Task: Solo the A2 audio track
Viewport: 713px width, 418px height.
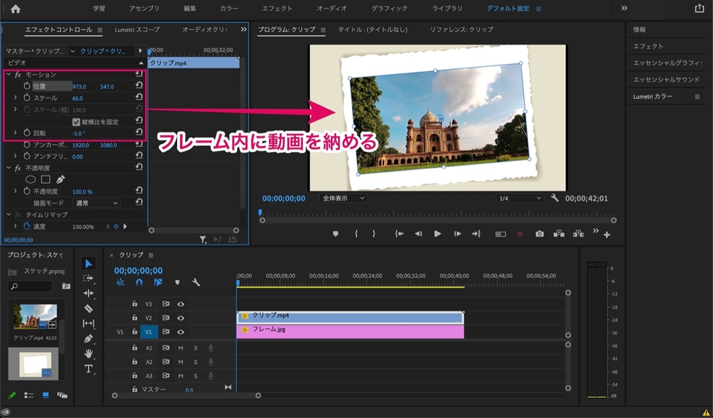Action: 195,362
